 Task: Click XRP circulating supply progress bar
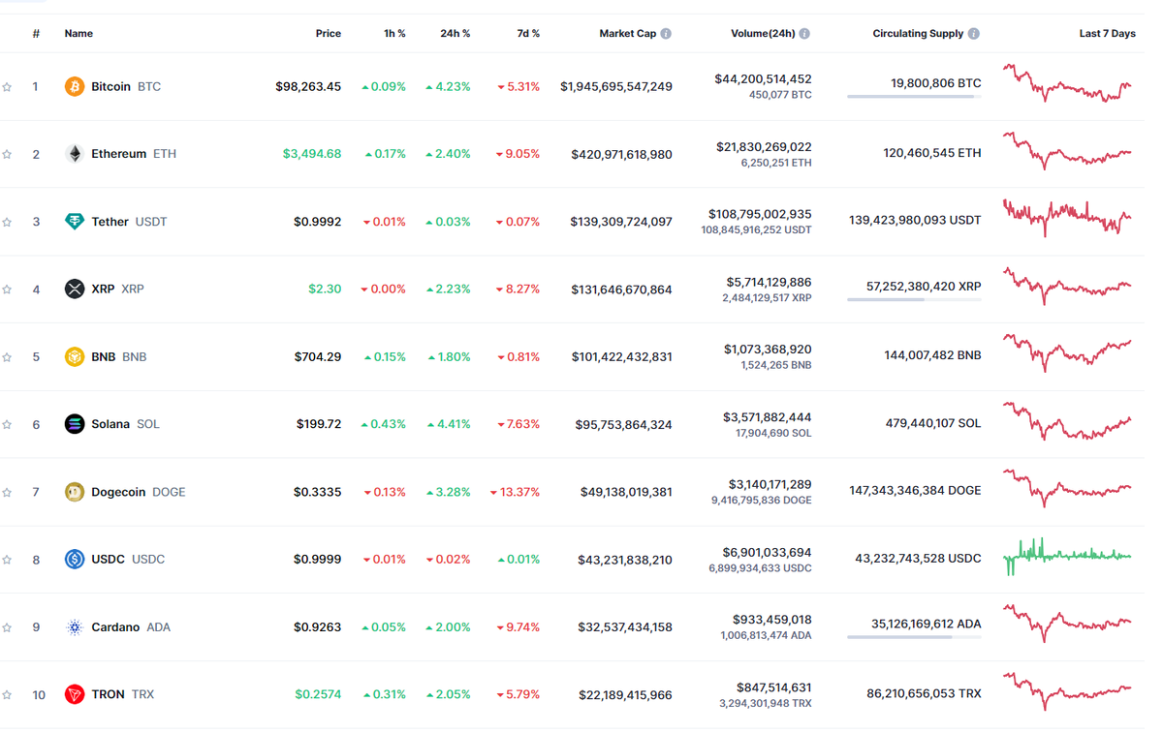[x=914, y=299]
